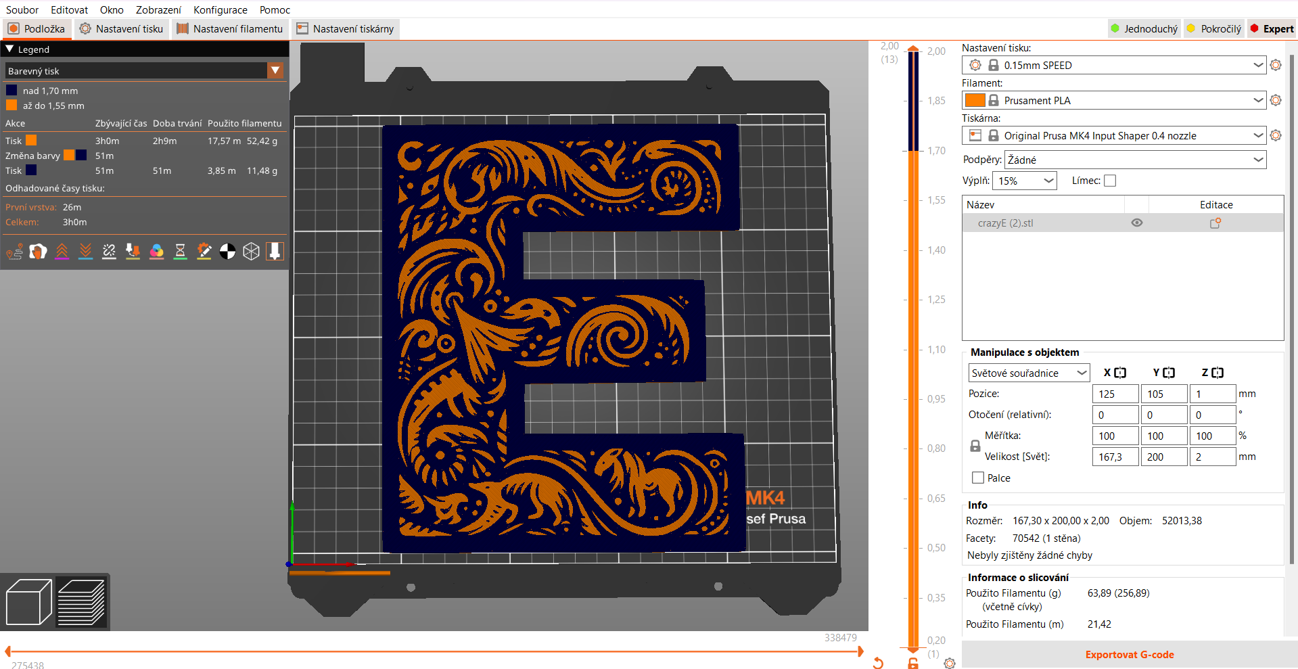This screenshot has width=1298, height=669.
Task: Select Pokročilý mode
Action: tap(1214, 28)
